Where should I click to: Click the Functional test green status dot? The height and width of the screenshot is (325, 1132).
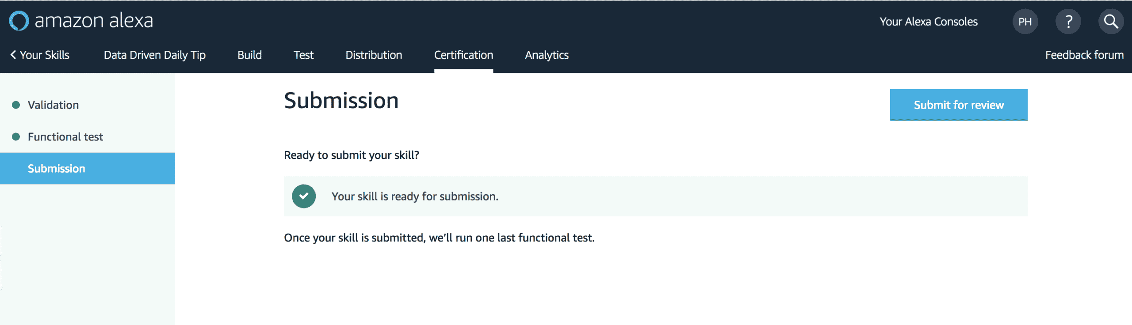pyautogui.click(x=16, y=137)
